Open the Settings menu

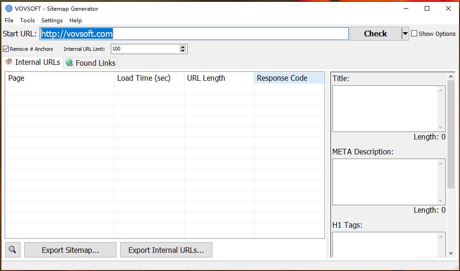point(52,20)
